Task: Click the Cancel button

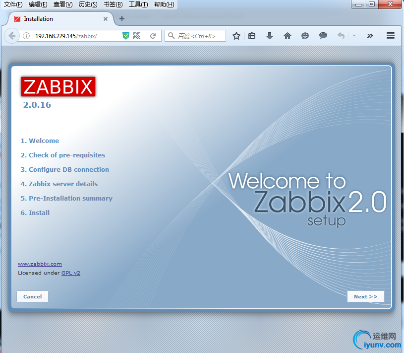Action: [x=32, y=296]
